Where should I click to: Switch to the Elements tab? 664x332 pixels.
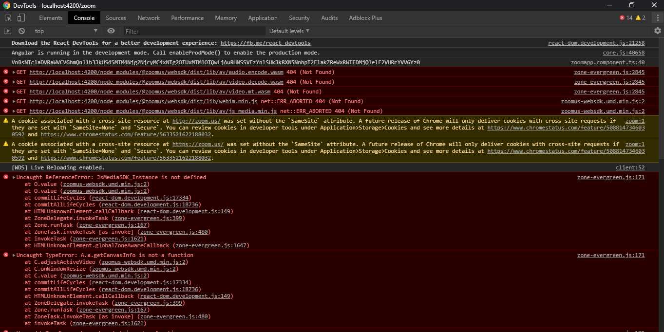pos(51,18)
